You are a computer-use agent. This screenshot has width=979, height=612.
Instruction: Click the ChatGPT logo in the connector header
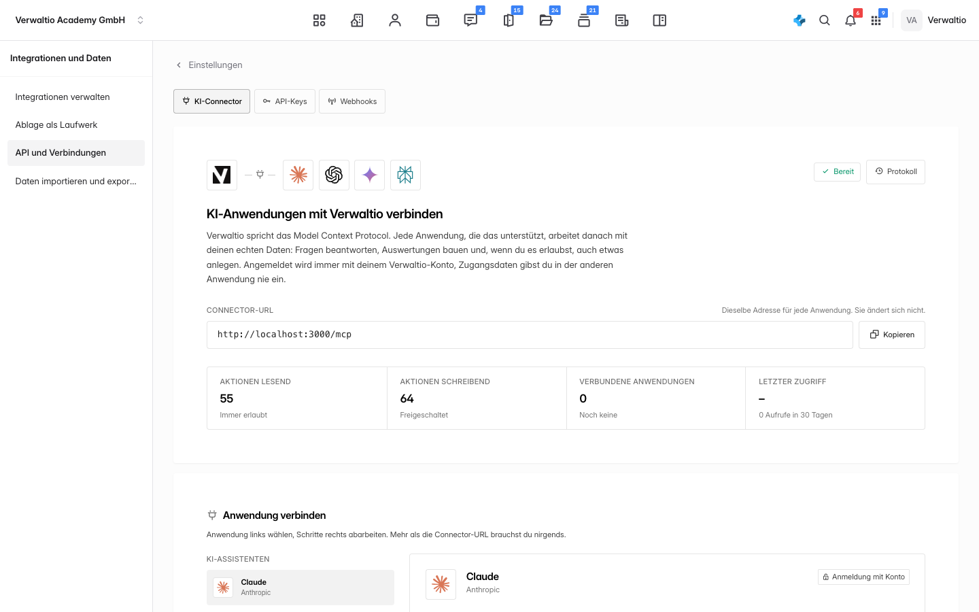click(x=334, y=175)
